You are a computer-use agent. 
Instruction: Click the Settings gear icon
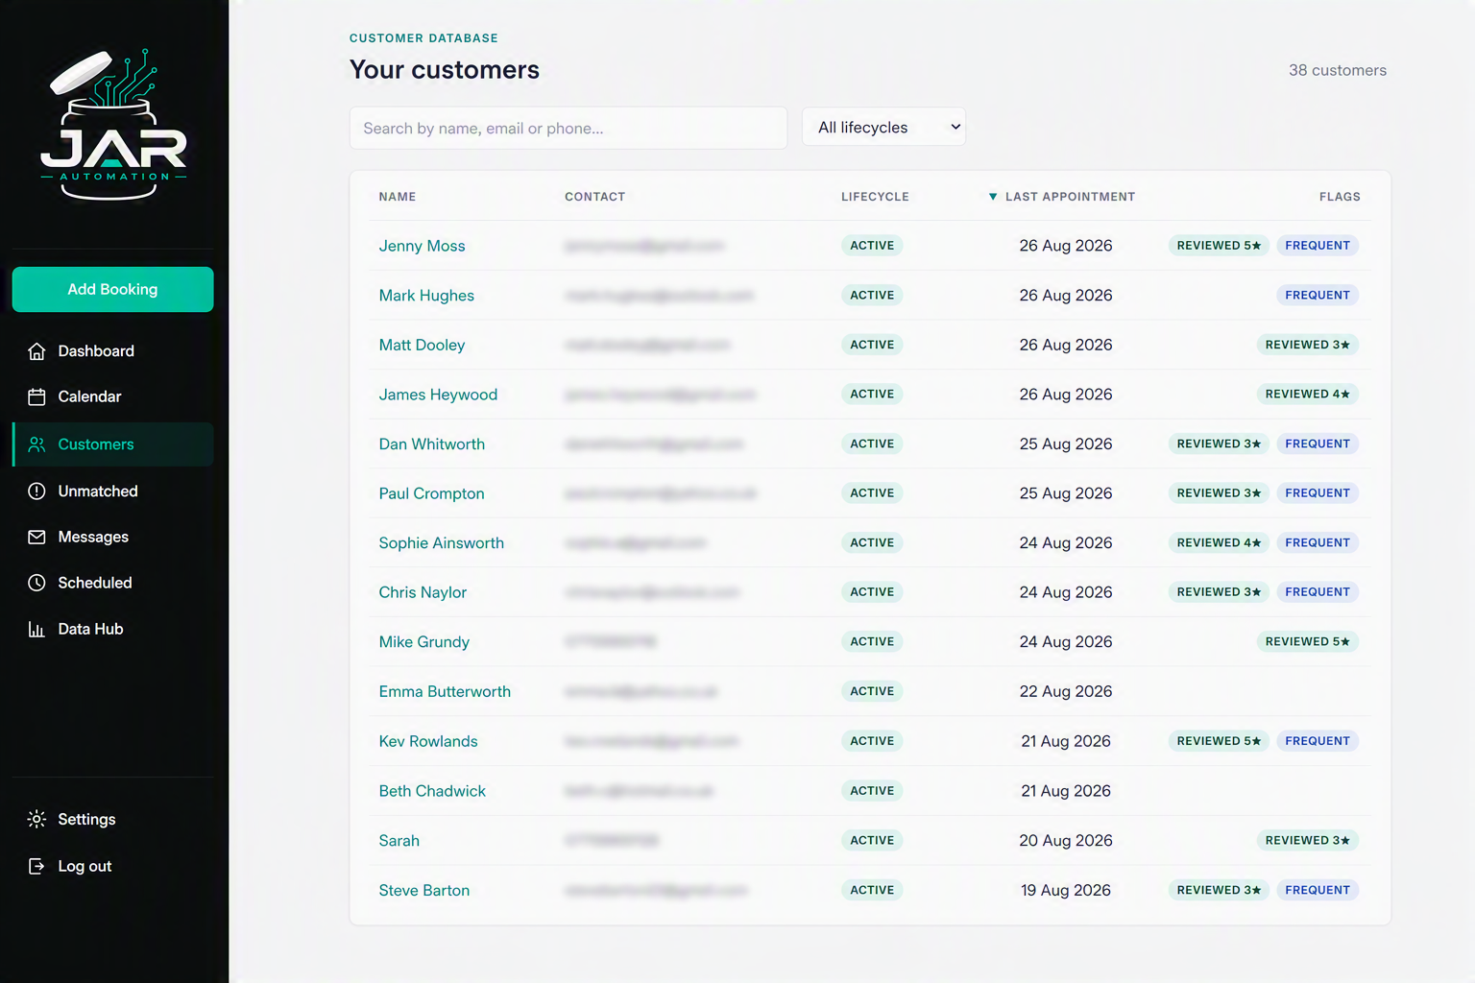[x=36, y=819]
